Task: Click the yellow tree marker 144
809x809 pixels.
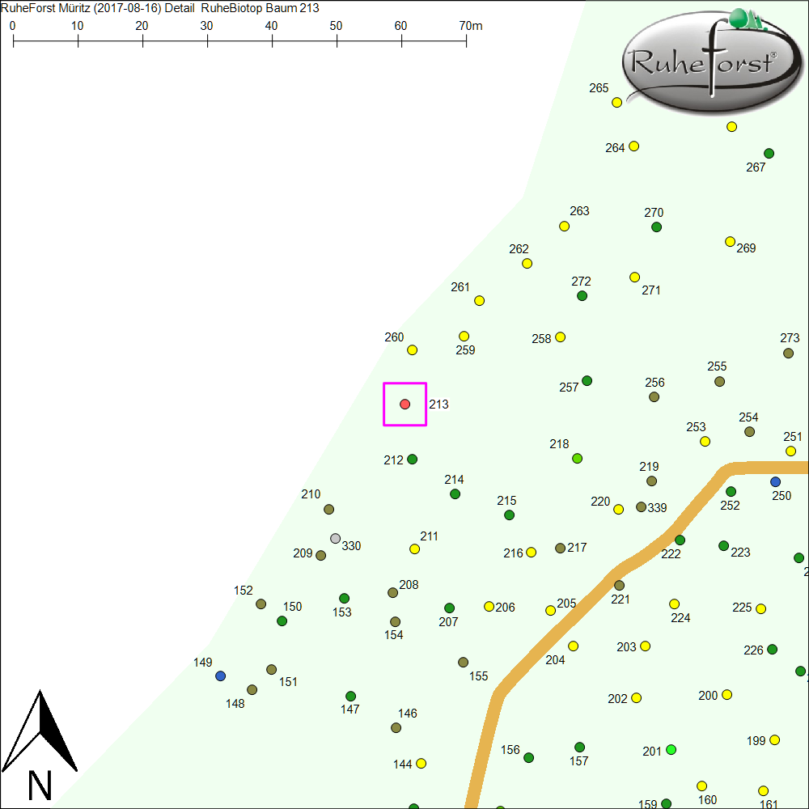Action: coord(421,764)
